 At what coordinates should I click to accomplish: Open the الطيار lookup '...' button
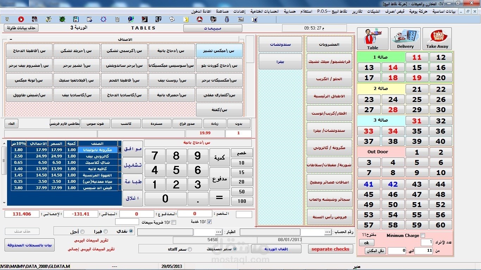point(219,232)
